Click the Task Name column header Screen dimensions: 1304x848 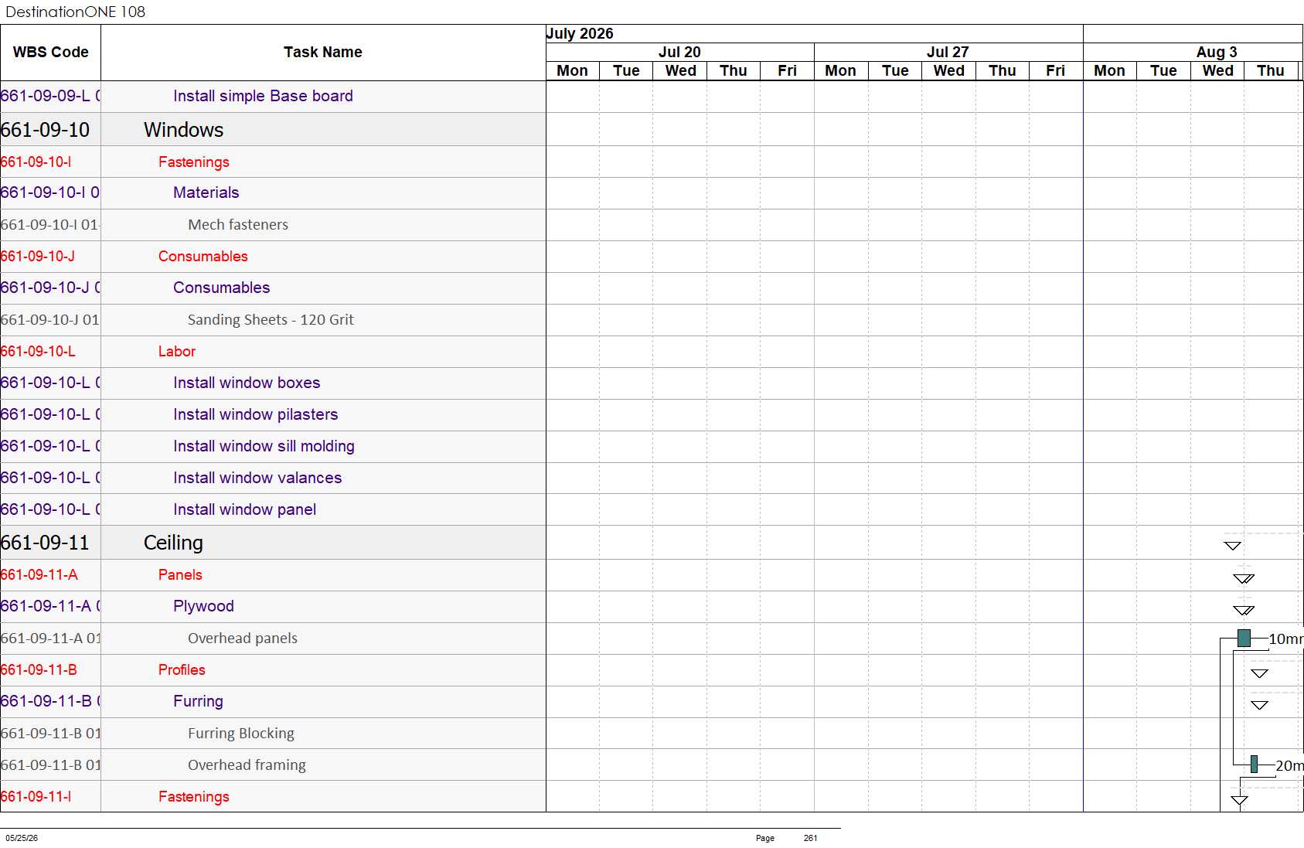click(322, 53)
